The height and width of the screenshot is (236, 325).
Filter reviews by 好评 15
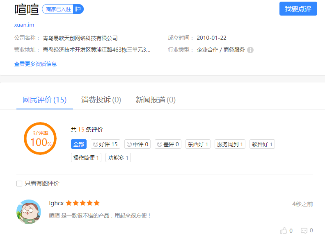(x=105, y=144)
